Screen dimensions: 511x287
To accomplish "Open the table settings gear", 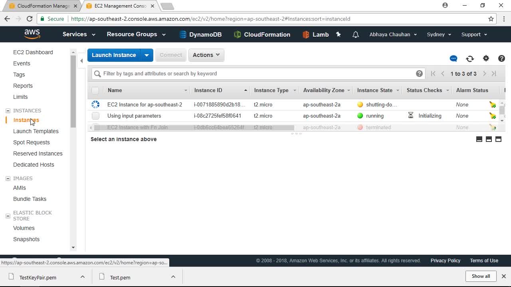I will (x=486, y=58).
